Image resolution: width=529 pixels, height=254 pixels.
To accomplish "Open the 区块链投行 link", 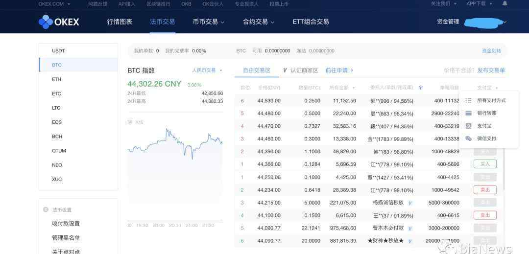I will [x=158, y=4].
